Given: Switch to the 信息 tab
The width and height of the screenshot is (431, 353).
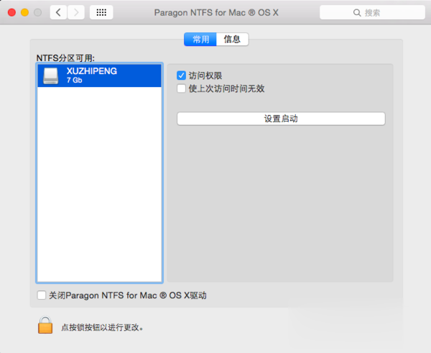Looking at the screenshot, I should click(x=233, y=40).
